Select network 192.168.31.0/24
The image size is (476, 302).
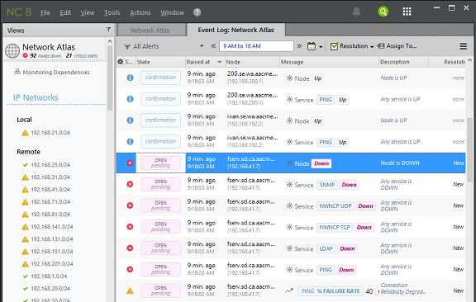click(x=50, y=177)
